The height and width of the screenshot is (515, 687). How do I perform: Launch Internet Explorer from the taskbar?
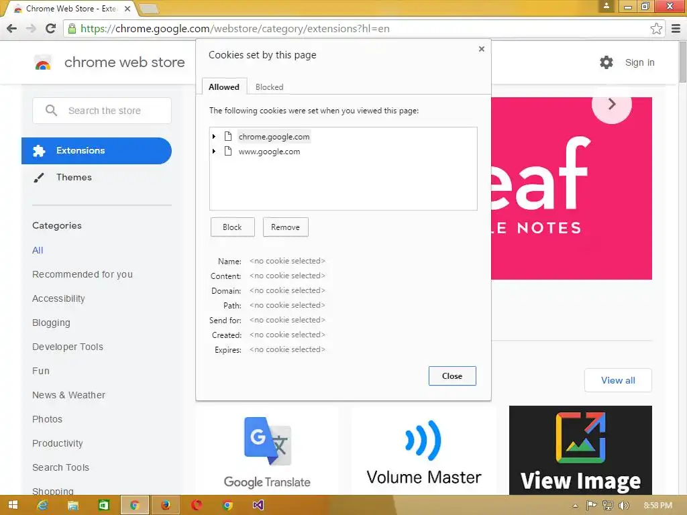pyautogui.click(x=42, y=505)
